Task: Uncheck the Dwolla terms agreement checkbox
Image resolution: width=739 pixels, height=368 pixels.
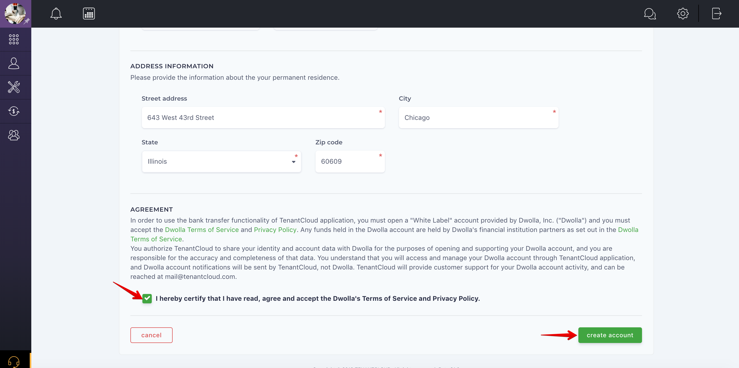Action: (147, 299)
